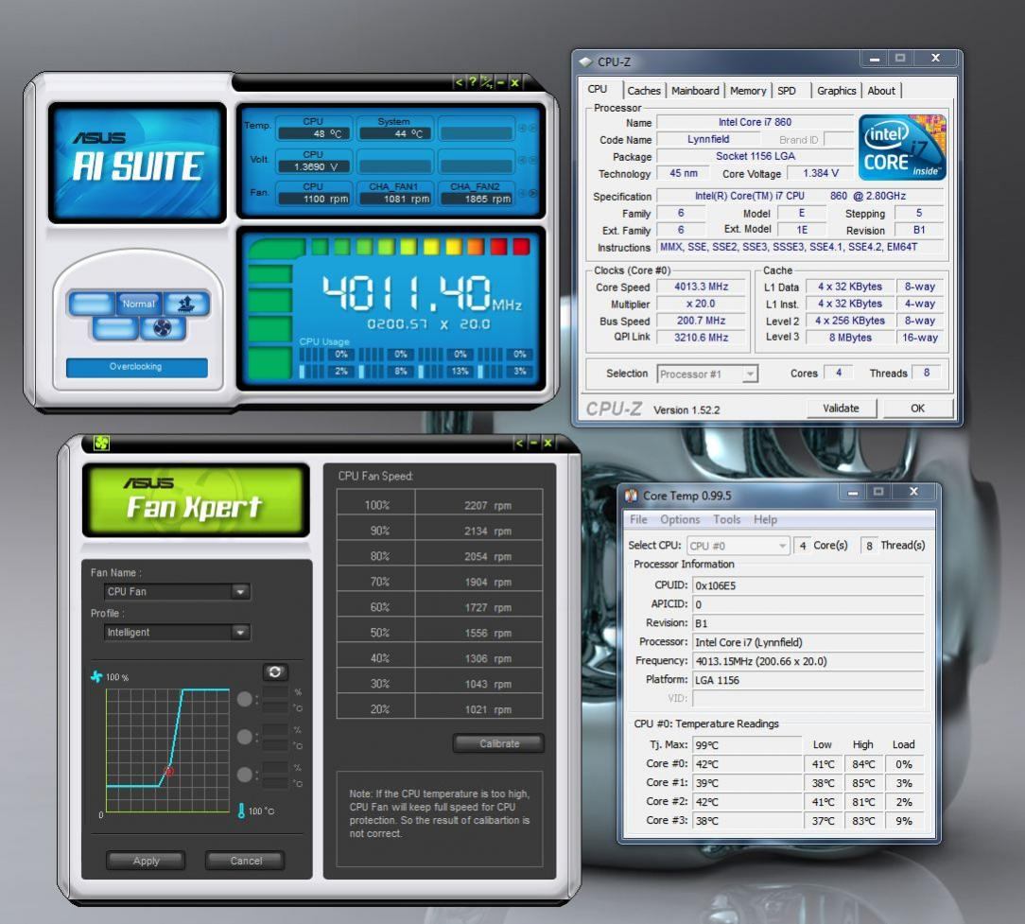
Task: Select the CPU tab in CPU-Z
Action: tap(598, 90)
